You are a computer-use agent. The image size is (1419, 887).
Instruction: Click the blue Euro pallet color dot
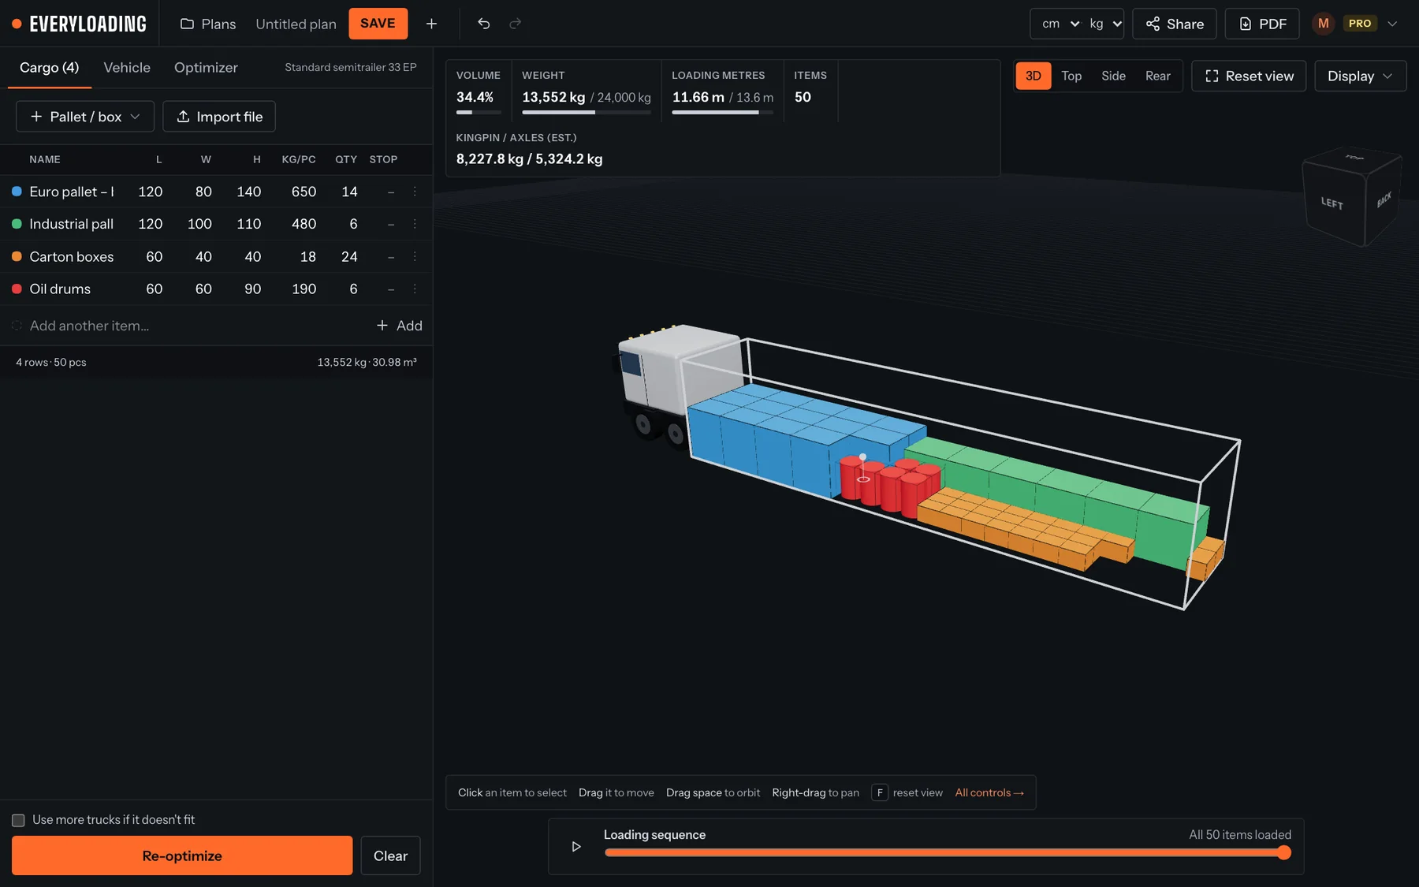[x=17, y=192]
